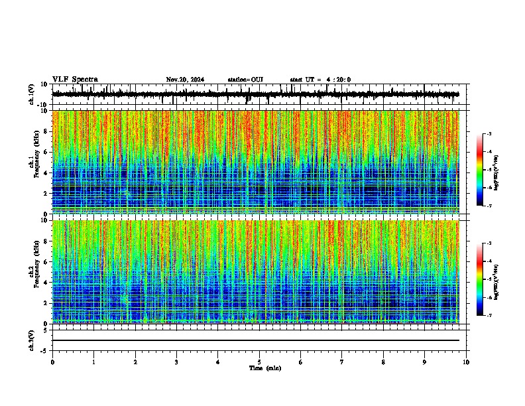Click the "-7" label on ch.2 colorbar
Image resolution: width=525 pixels, height=406 pixels.
489,316
